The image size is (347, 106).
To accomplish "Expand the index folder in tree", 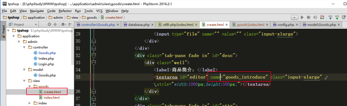I will 29,103.
